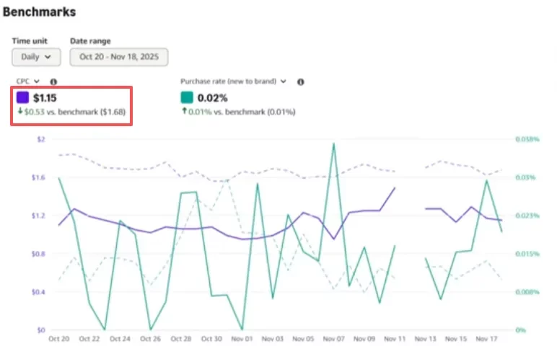Viewport: 557px width, 354px height.
Task: Click the teal line's highest peak near Nov 07
Action: point(333,143)
